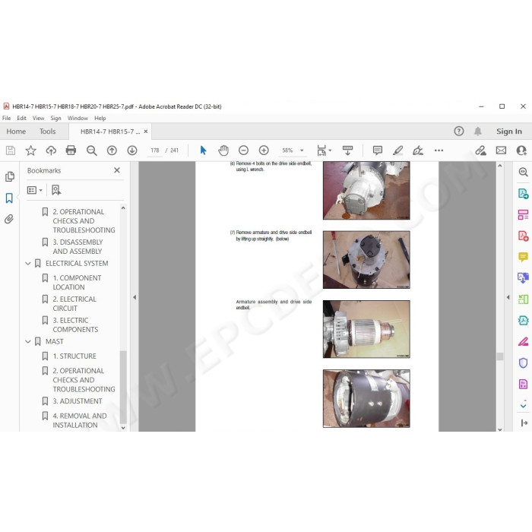Click the armature assembly photo
The image size is (532, 532).
pyautogui.click(x=366, y=329)
